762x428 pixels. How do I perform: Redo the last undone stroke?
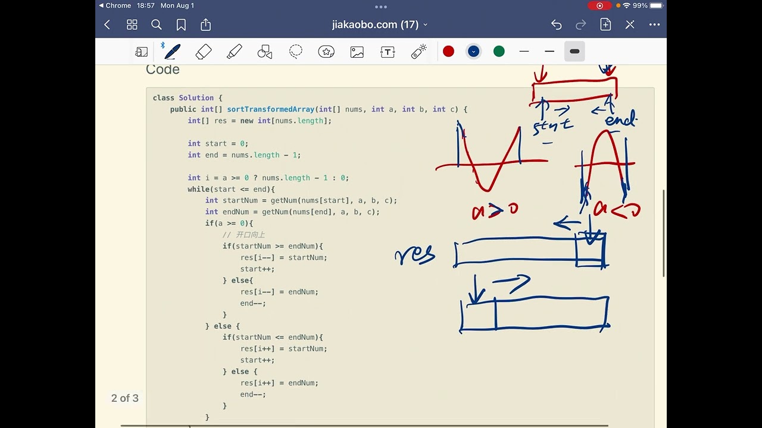click(581, 24)
